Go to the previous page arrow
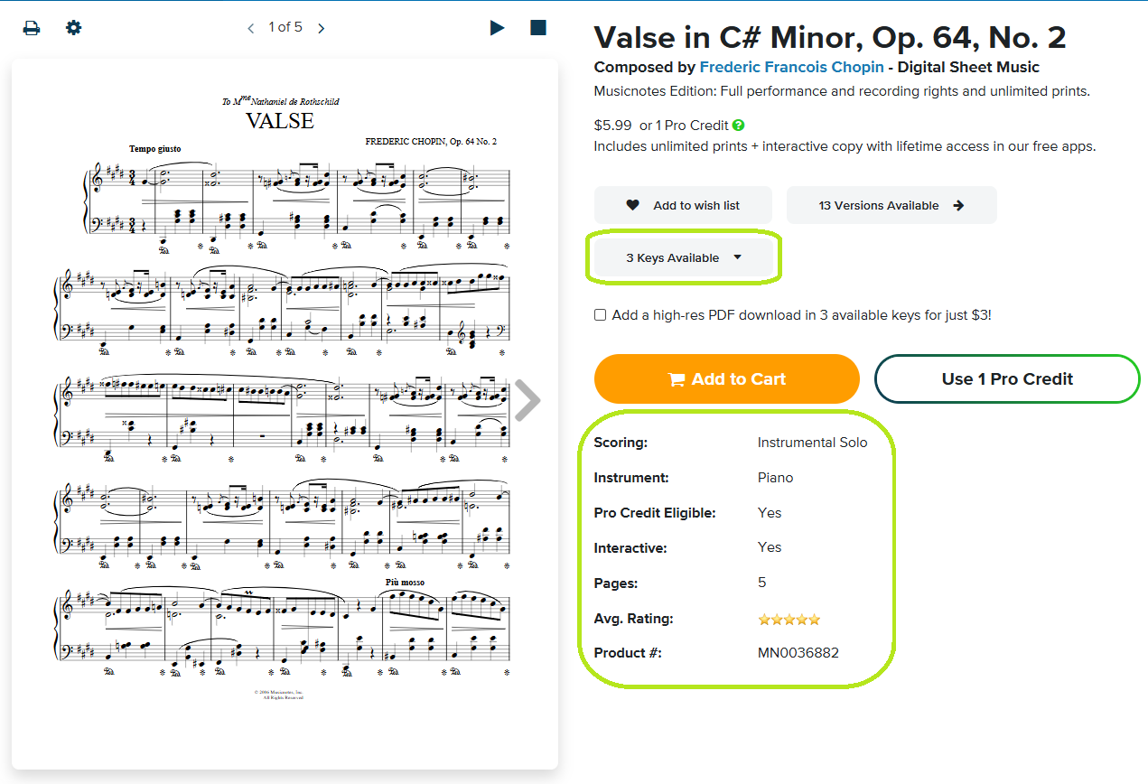The height and width of the screenshot is (784, 1148). (251, 28)
